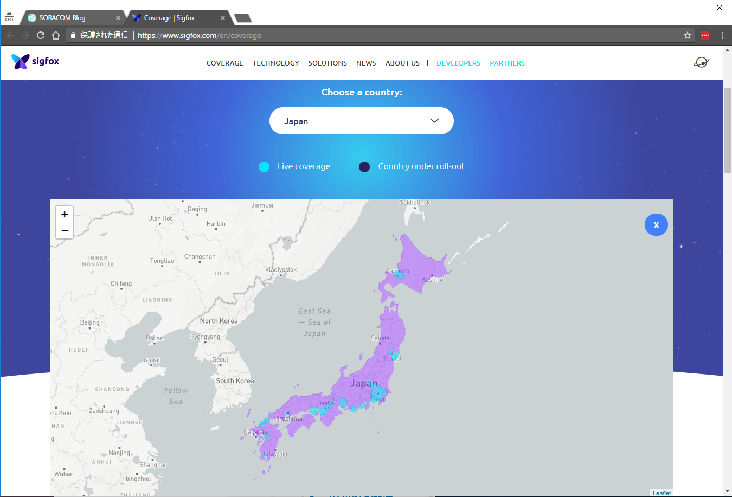732x497 pixels.
Task: Click the Kushiro label on map
Action: (432, 280)
